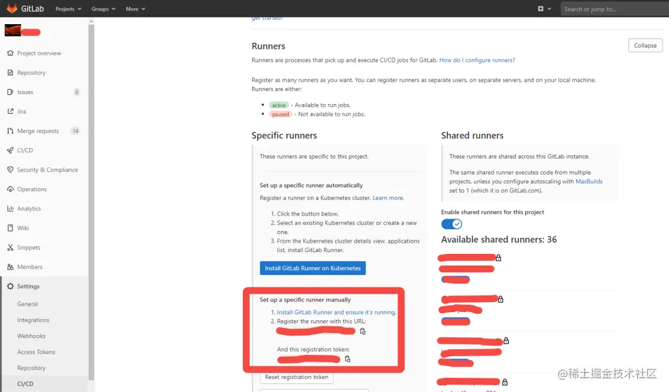Select the CI/CD rocket icon
This screenshot has width=669, height=392.
click(11, 150)
